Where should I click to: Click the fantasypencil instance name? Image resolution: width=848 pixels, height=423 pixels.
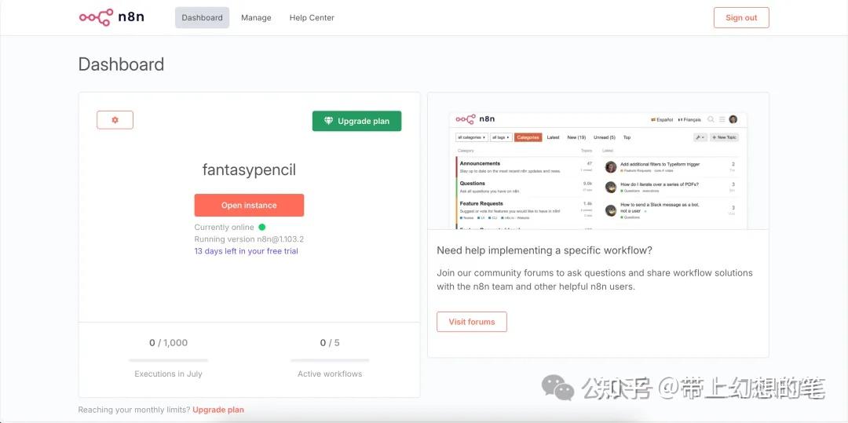pyautogui.click(x=249, y=170)
